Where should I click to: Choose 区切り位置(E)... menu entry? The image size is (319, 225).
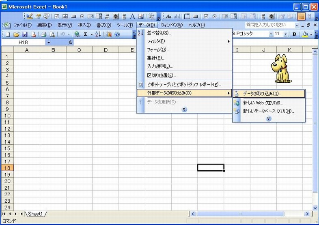(x=185, y=76)
